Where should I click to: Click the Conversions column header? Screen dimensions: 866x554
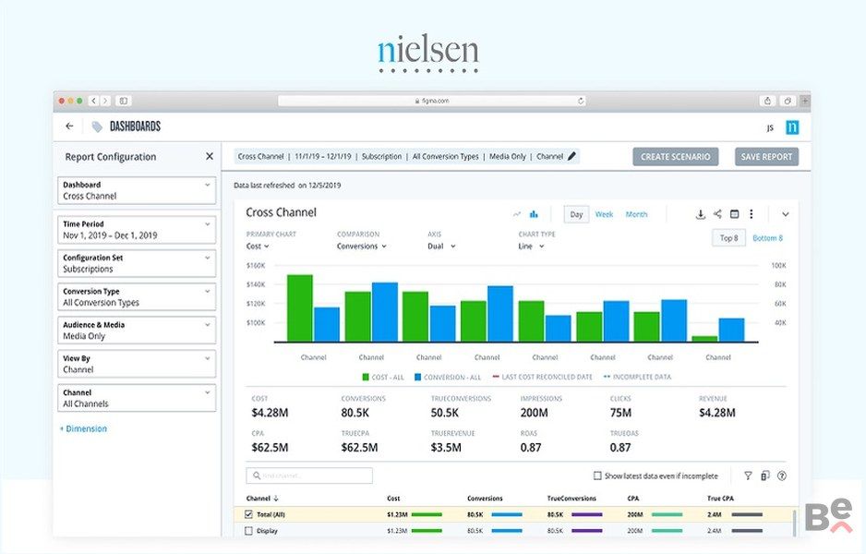pos(485,499)
